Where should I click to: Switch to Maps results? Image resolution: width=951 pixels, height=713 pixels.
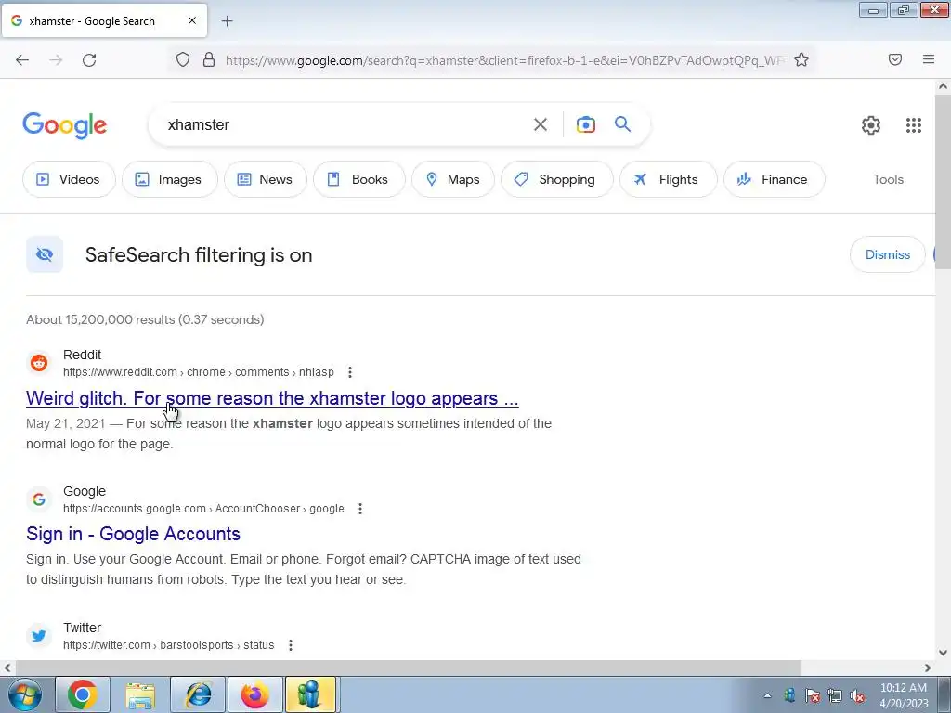tap(452, 179)
